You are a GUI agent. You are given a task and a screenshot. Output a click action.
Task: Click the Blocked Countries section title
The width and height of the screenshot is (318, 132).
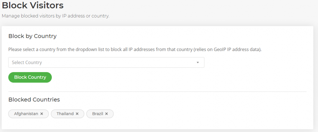(34, 100)
